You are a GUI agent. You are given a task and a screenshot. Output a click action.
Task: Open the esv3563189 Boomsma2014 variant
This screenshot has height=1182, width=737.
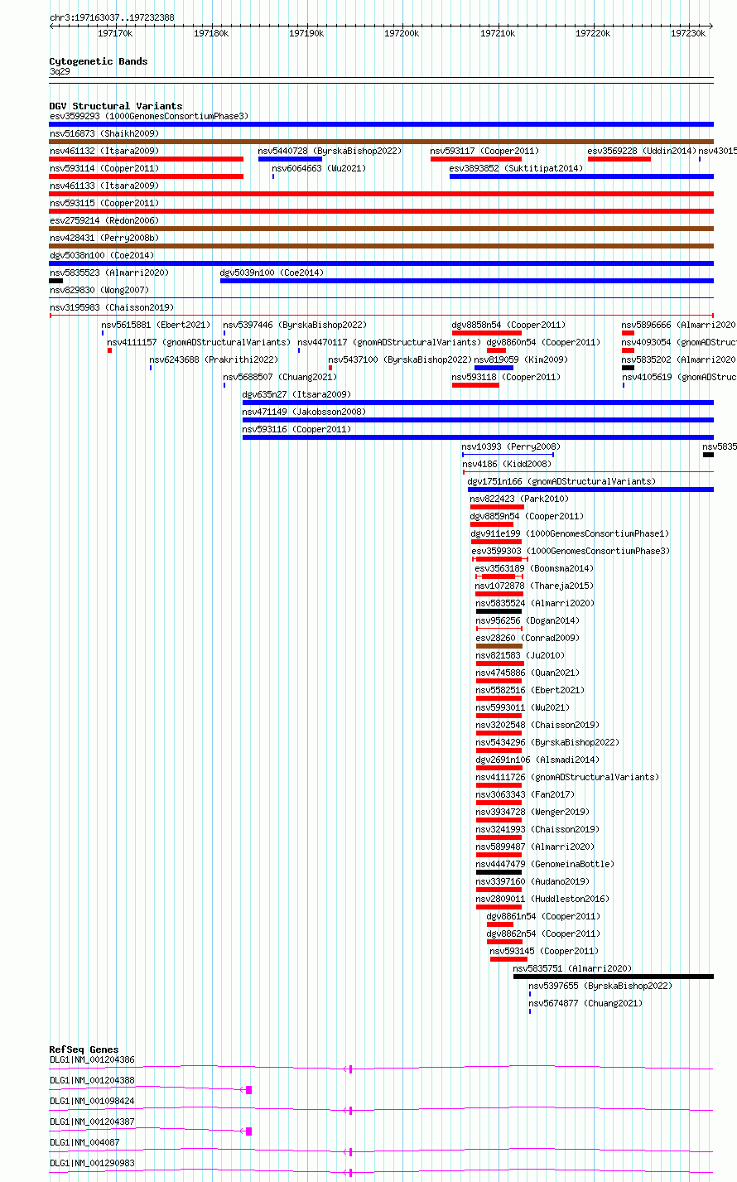click(x=499, y=577)
